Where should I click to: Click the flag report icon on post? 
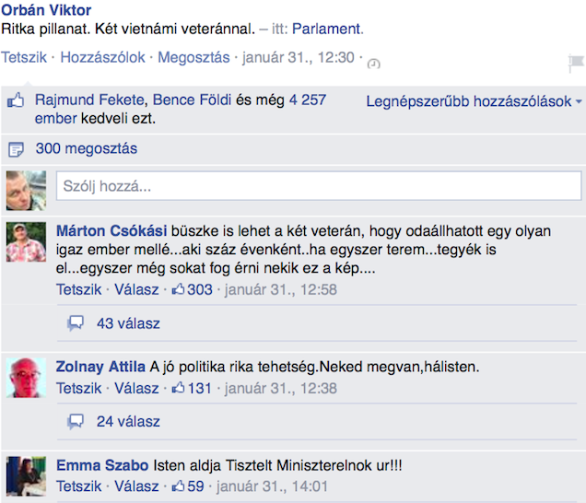tap(577, 63)
